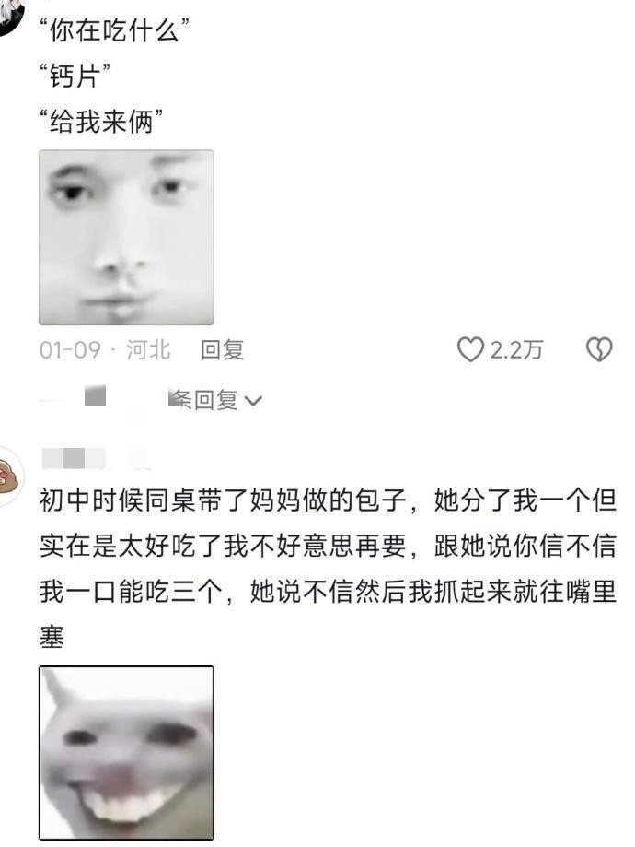Viewport: 635px width, 847px height.
Task: Open the poop-emoji avatar of the second commenter
Action: click(10, 476)
